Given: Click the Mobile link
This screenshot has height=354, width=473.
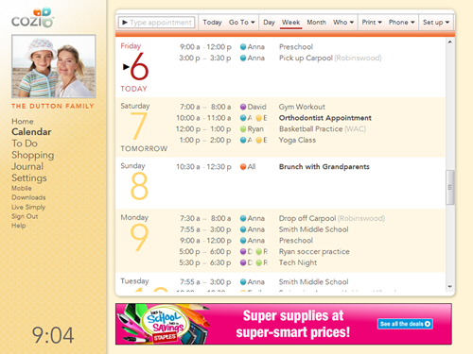Looking at the screenshot, I should pyautogui.click(x=22, y=188).
